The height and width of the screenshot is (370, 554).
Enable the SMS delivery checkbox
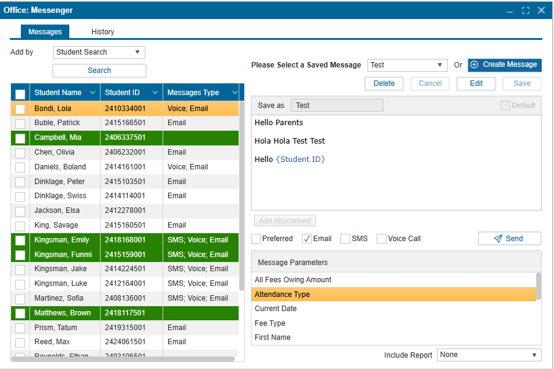(345, 239)
